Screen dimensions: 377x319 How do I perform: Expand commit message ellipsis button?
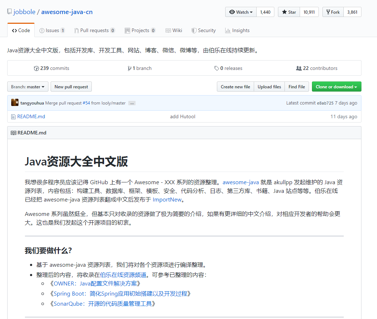(x=132, y=103)
